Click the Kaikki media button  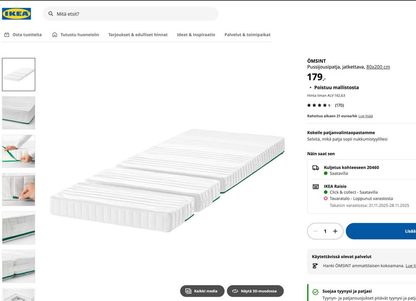[202, 291]
